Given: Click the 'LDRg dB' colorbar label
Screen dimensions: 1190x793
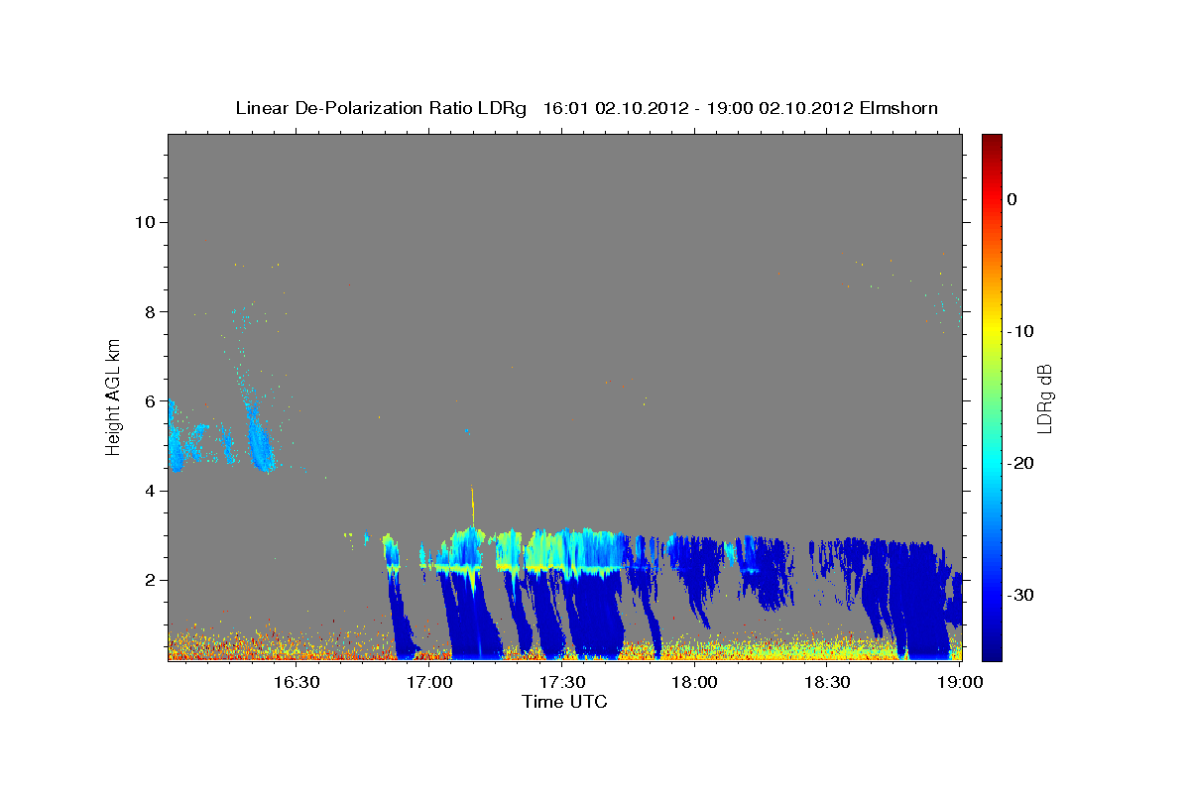Looking at the screenshot, I should [1043, 396].
